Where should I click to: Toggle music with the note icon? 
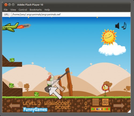124,26
